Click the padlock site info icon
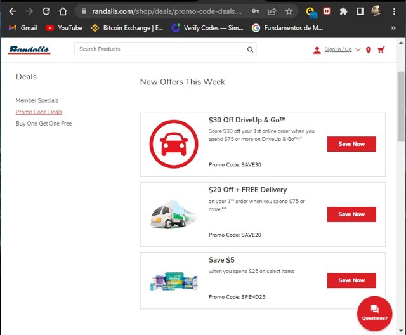Screen dimensions: 406x335 [84, 11]
